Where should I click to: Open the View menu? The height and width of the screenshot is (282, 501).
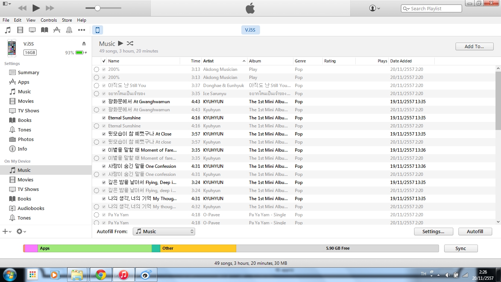click(x=31, y=20)
